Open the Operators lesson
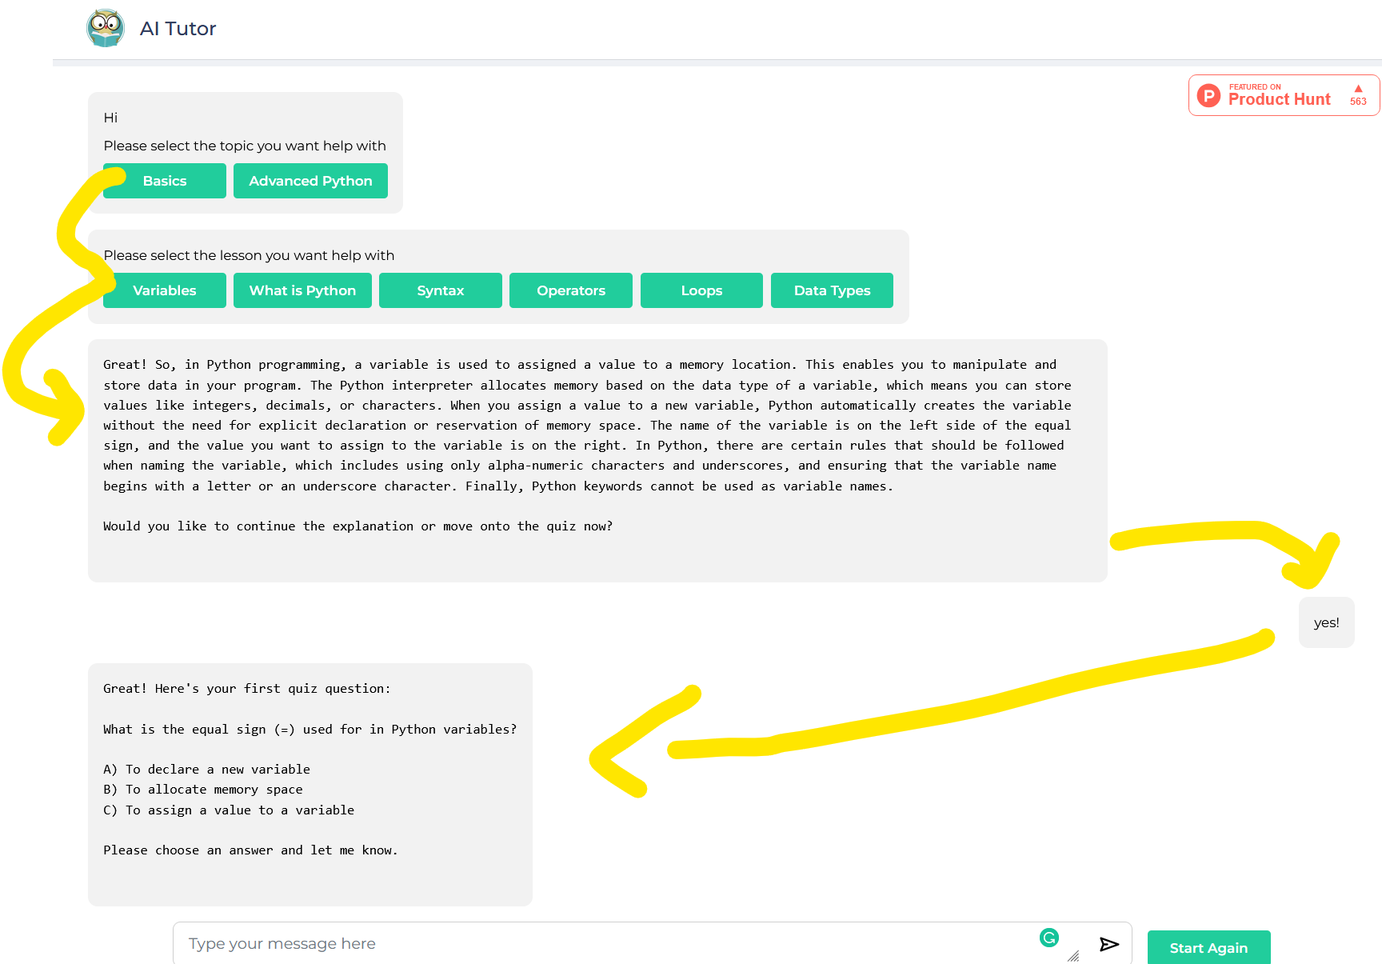This screenshot has width=1382, height=964. [570, 290]
